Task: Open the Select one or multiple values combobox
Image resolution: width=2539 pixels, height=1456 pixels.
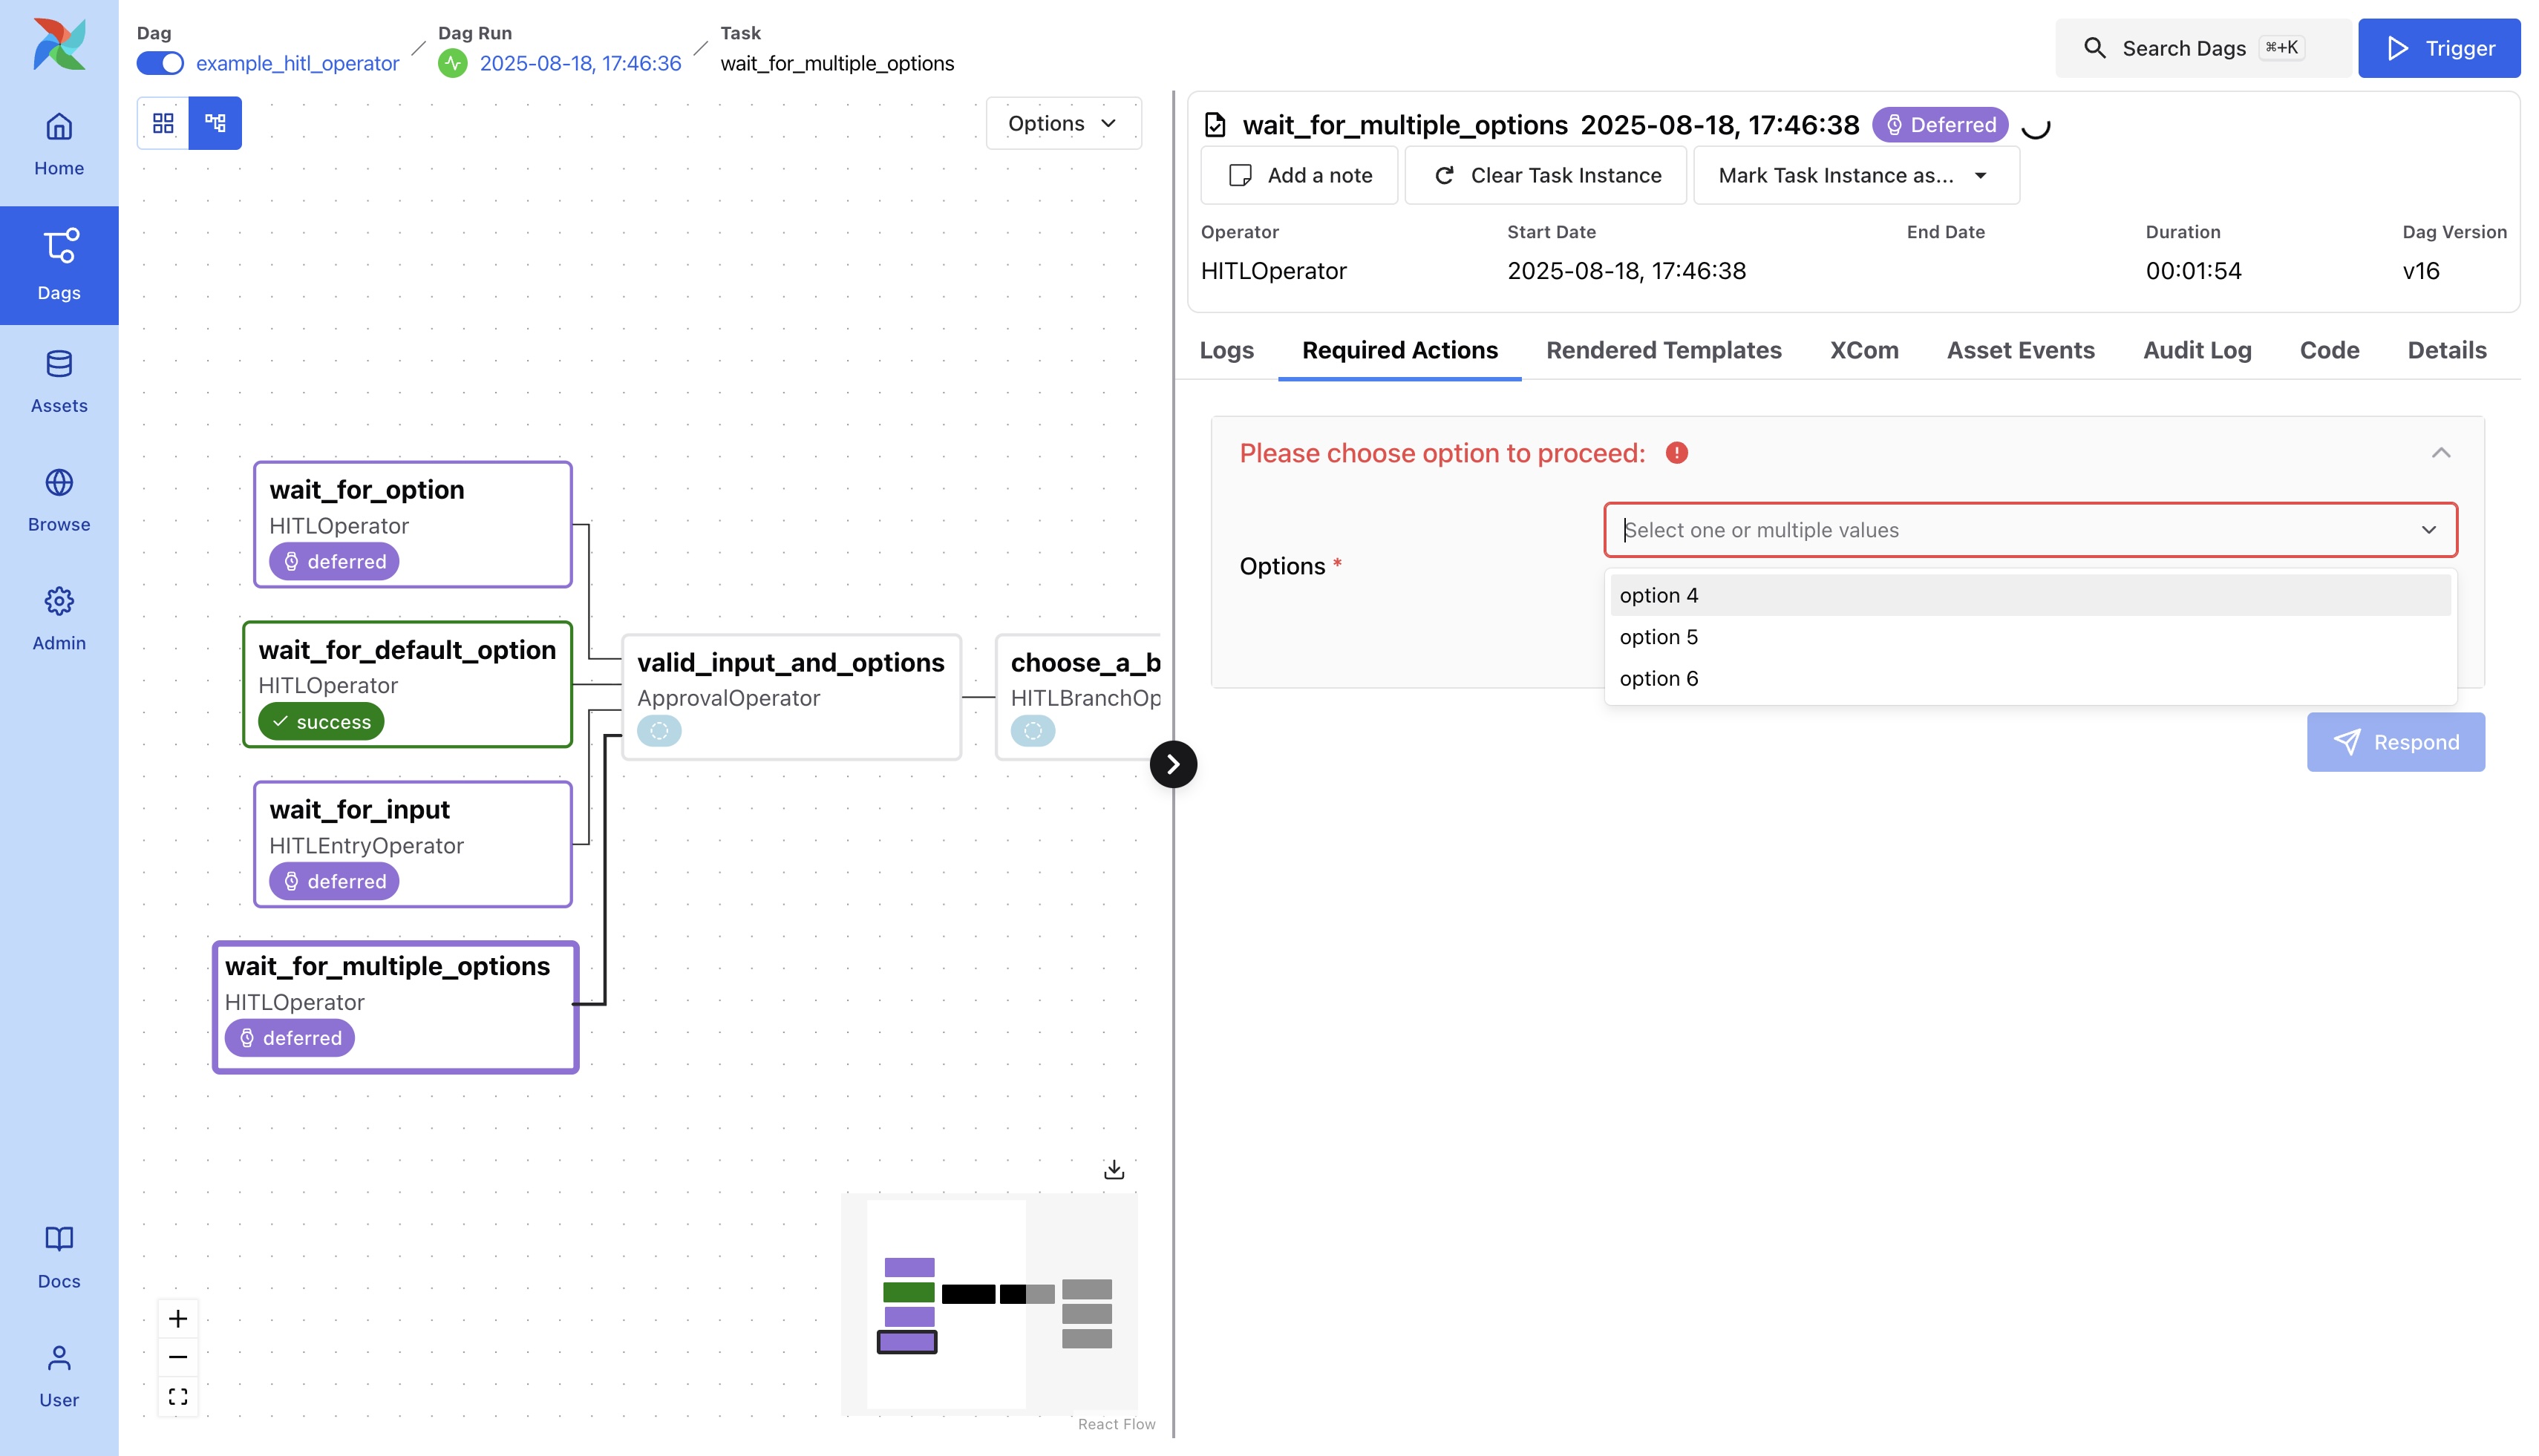Action: click(x=2030, y=530)
